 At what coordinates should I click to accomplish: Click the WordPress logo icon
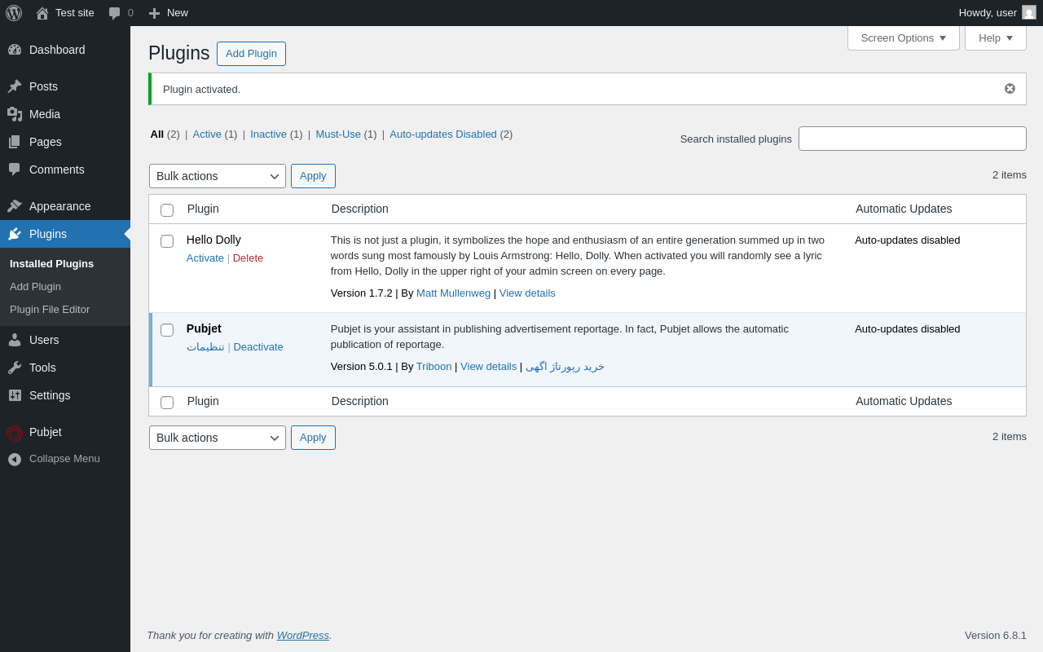[14, 13]
